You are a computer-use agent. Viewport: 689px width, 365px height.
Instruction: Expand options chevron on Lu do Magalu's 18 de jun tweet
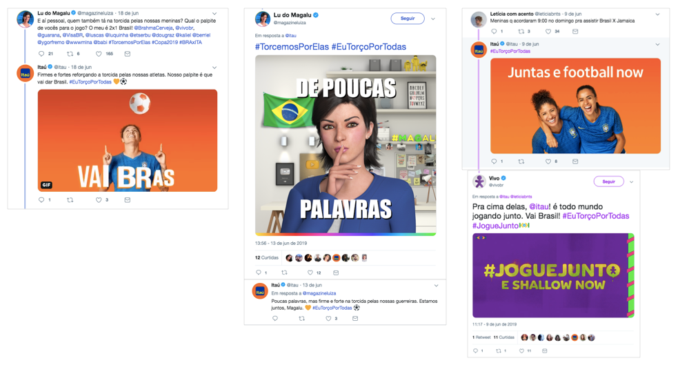(214, 14)
